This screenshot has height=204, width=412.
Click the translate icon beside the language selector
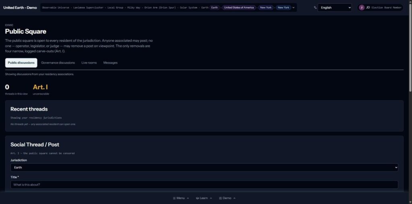pos(315,8)
